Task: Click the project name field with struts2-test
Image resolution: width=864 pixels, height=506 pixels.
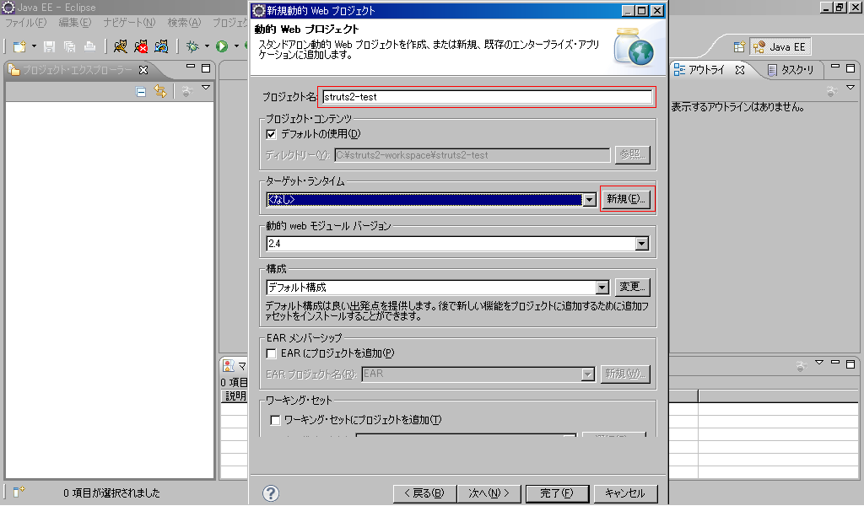Action: (x=487, y=97)
